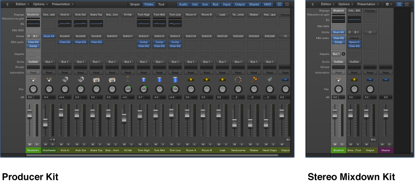Click the Tom Low channel tom icon
Screen dimensions: 415x185
pos(175,79)
